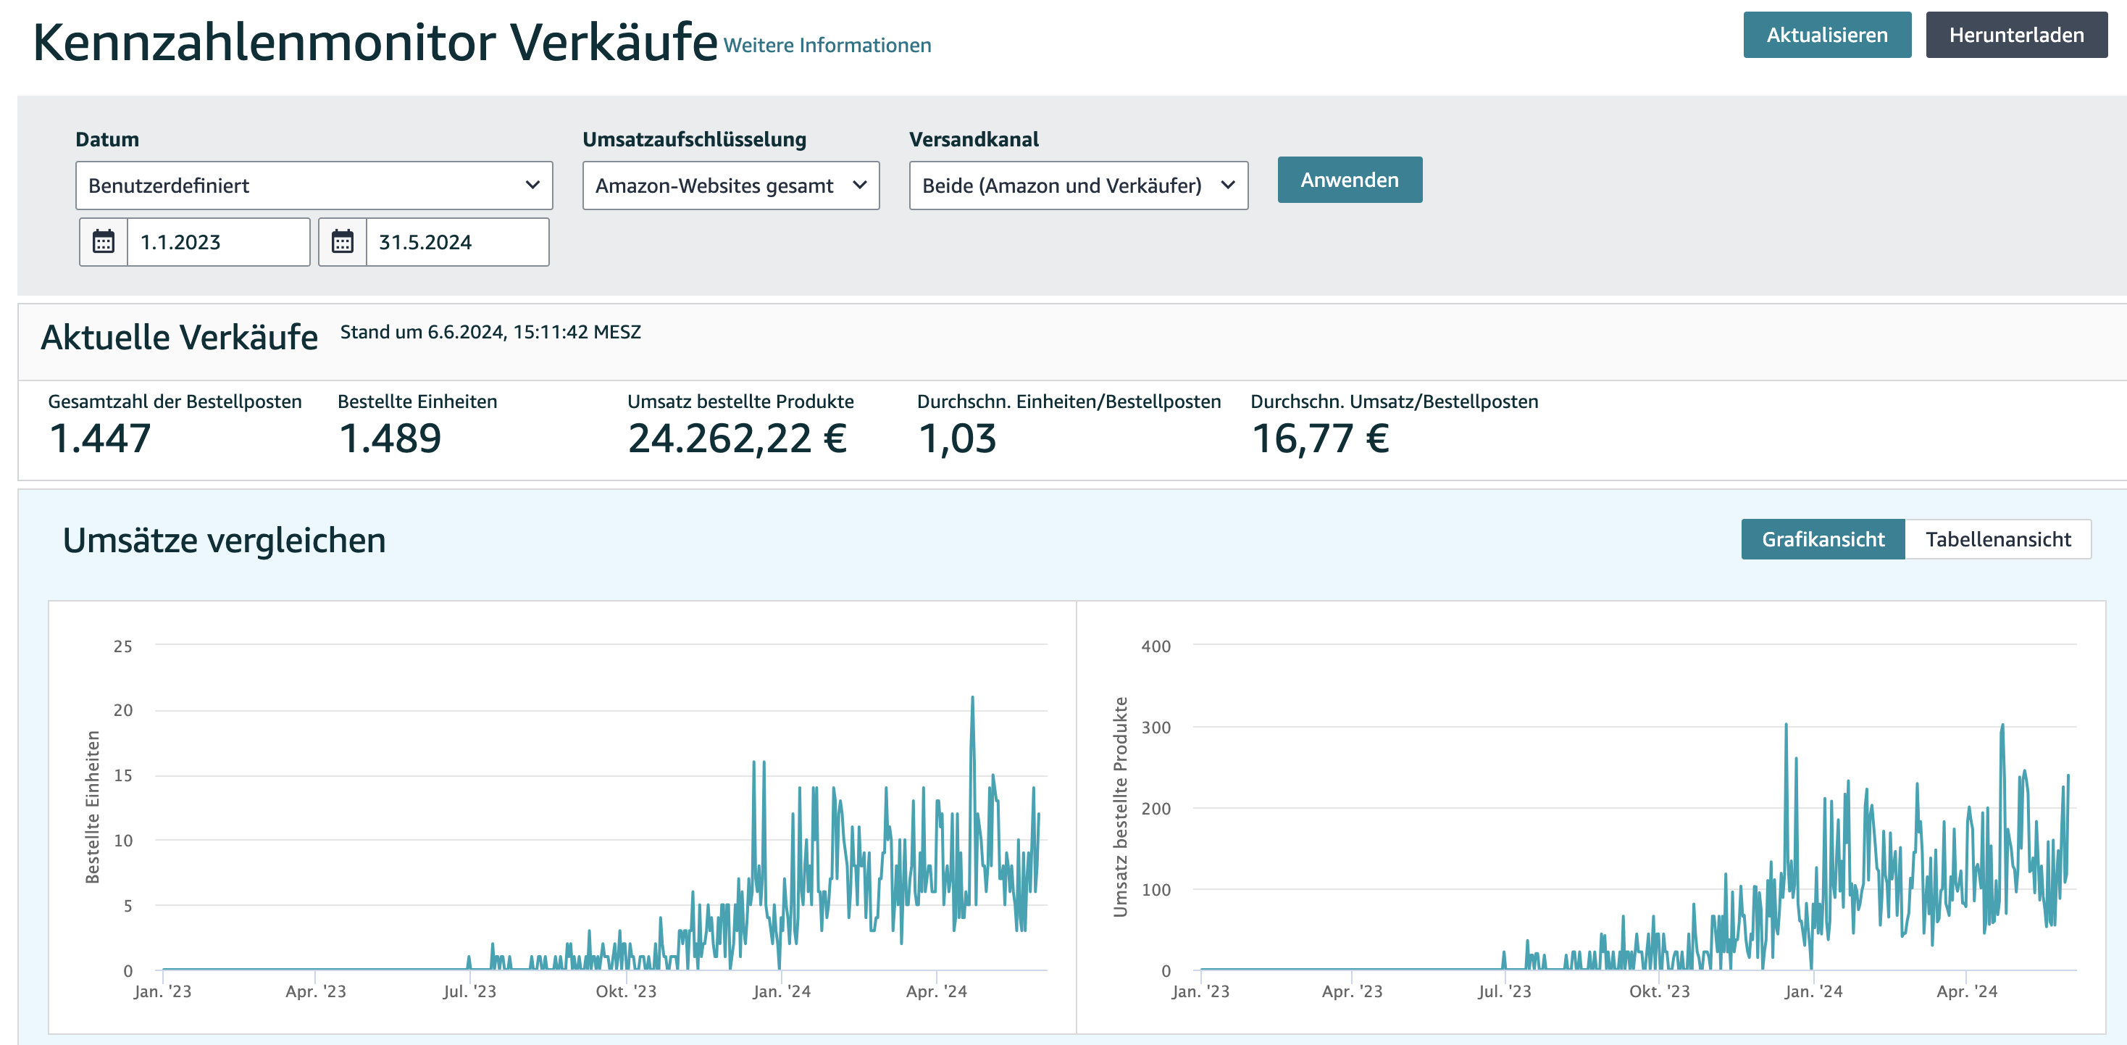Click the Umsatz bestellte Produkte metric label

(740, 401)
